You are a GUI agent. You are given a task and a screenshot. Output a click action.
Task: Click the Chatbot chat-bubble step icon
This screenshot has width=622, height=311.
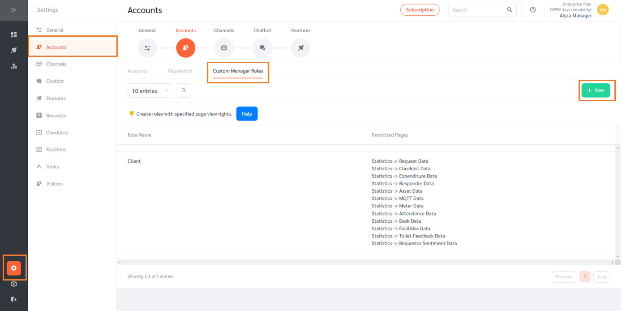point(262,48)
